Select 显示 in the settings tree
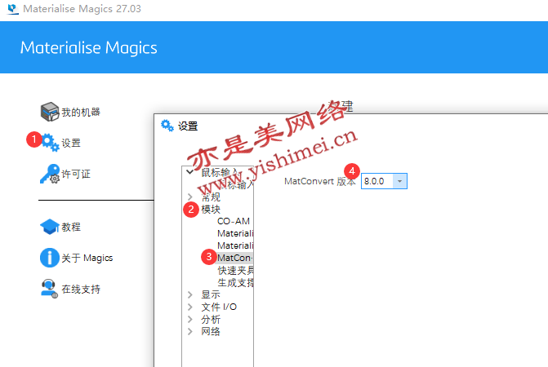 [x=211, y=294]
